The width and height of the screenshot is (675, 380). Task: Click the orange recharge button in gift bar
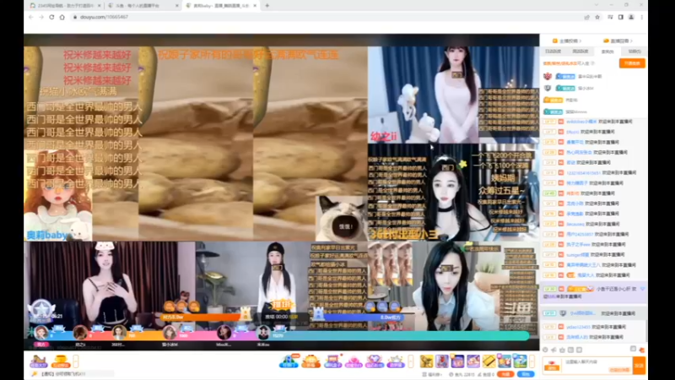pyautogui.click(x=505, y=374)
